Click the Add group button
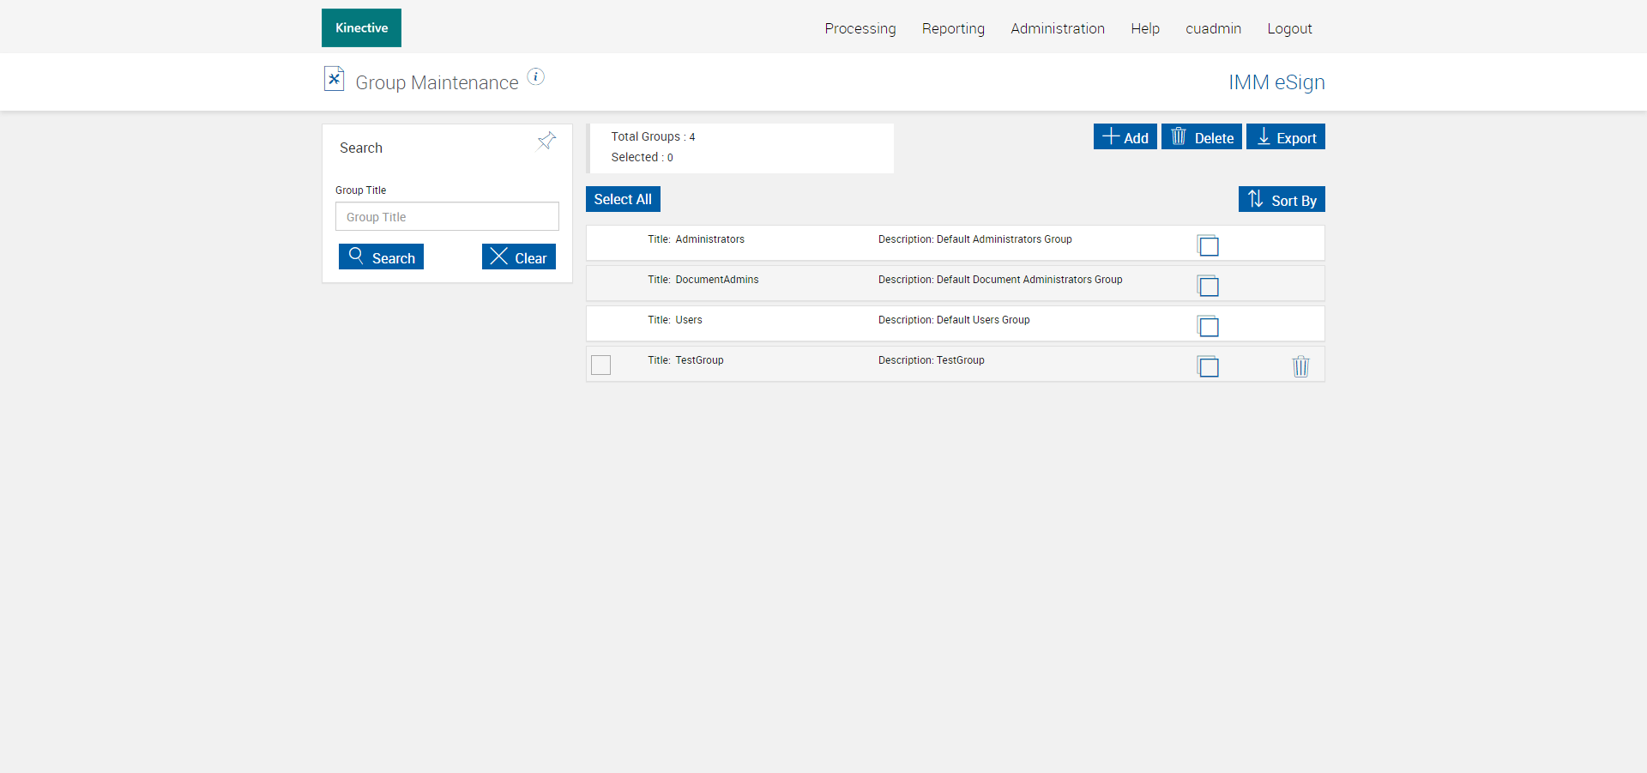 (1125, 136)
